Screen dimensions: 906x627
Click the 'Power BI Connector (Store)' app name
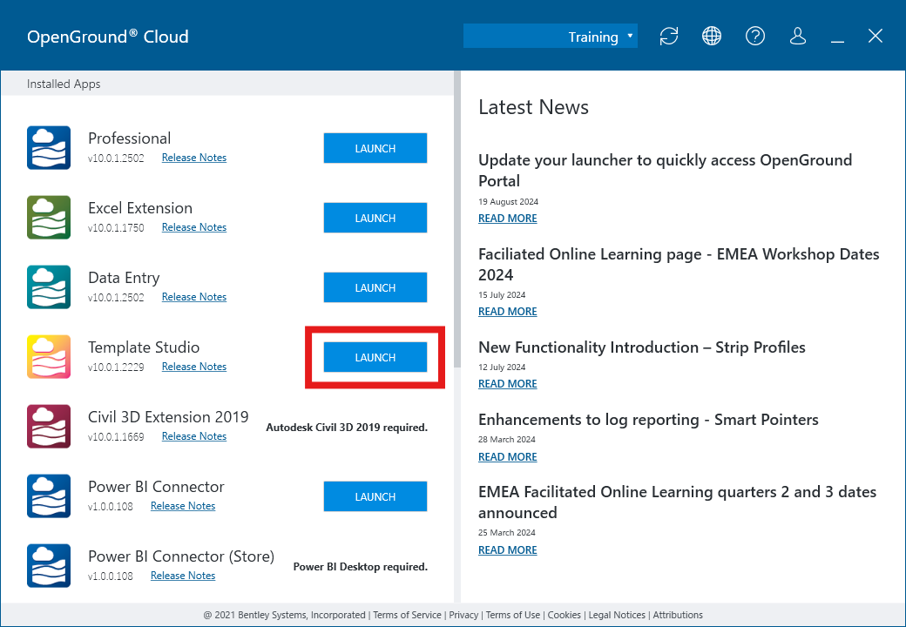(x=181, y=556)
